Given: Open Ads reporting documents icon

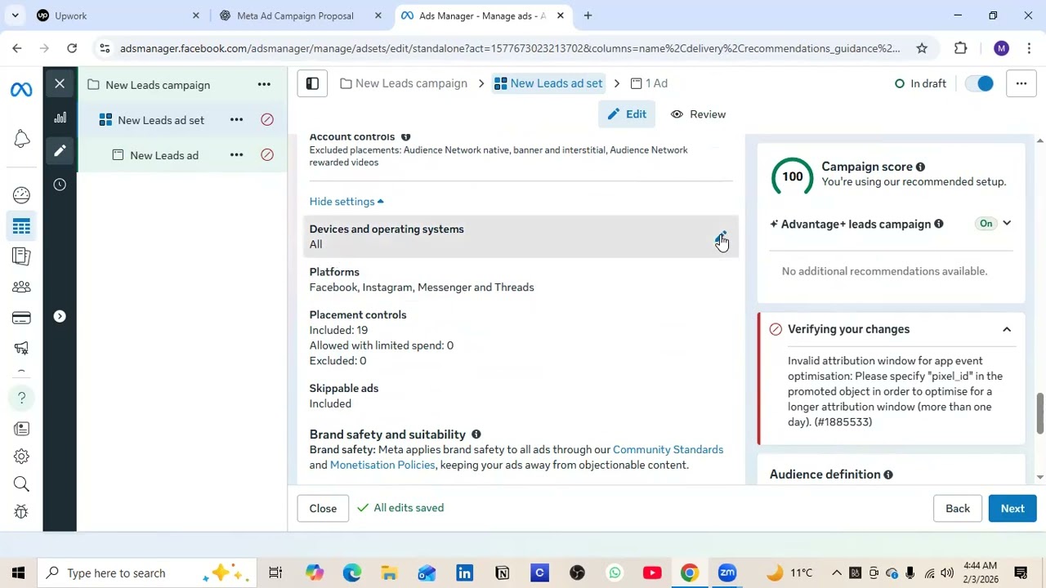Looking at the screenshot, I should tap(21, 256).
